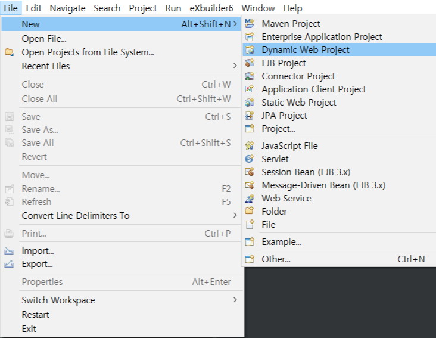The height and width of the screenshot is (338, 436).
Task: Click the Alt+Shift+N shortcut text
Action: click(x=206, y=24)
